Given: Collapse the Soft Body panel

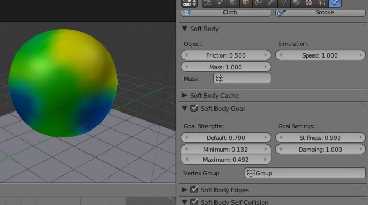Looking at the screenshot, I should click(x=184, y=29).
